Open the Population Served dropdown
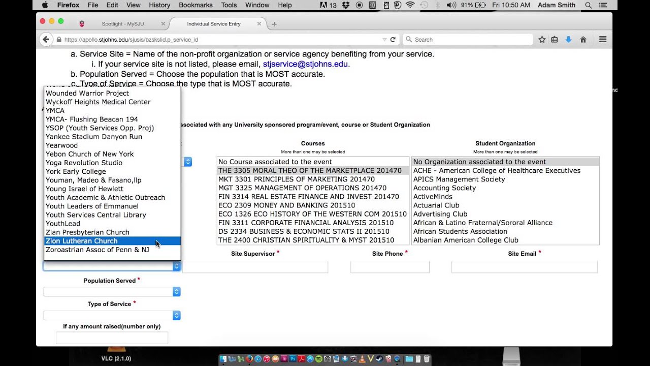Image resolution: width=650 pixels, height=366 pixels. pyautogui.click(x=112, y=292)
